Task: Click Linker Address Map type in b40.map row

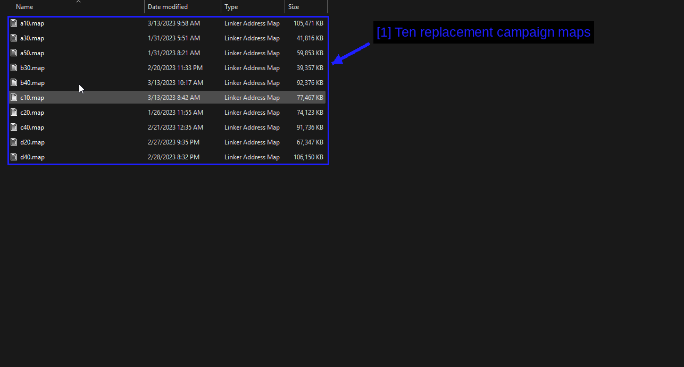Action: (252, 83)
